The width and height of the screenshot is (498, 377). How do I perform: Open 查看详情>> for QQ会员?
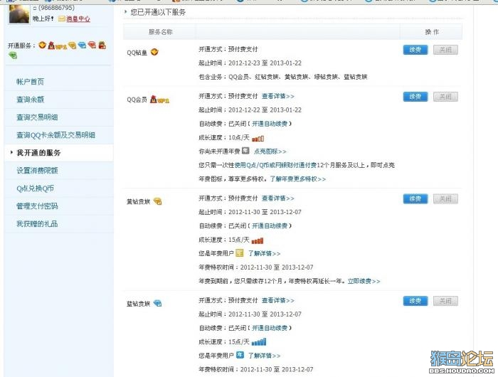click(x=278, y=96)
